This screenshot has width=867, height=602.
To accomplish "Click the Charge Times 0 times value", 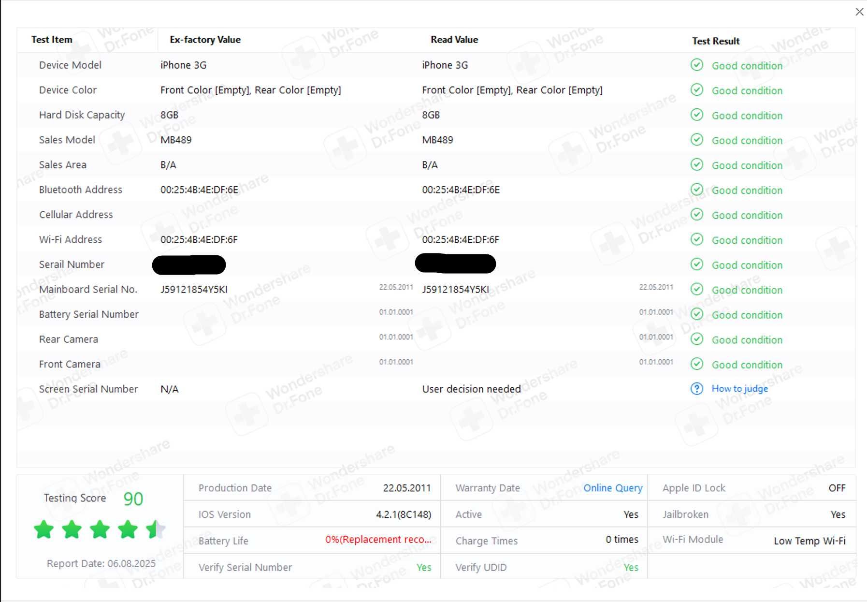I will pyautogui.click(x=622, y=539).
